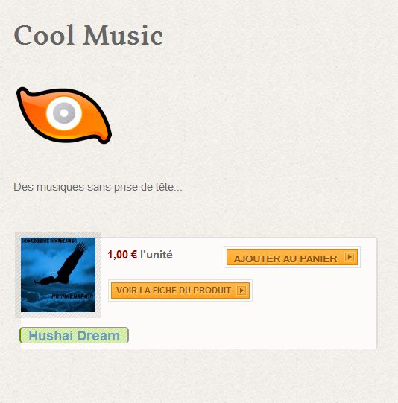Select the tagline "Des musiques sans prise de tête..."
Viewport: 398px width, 403px height.
(x=98, y=187)
